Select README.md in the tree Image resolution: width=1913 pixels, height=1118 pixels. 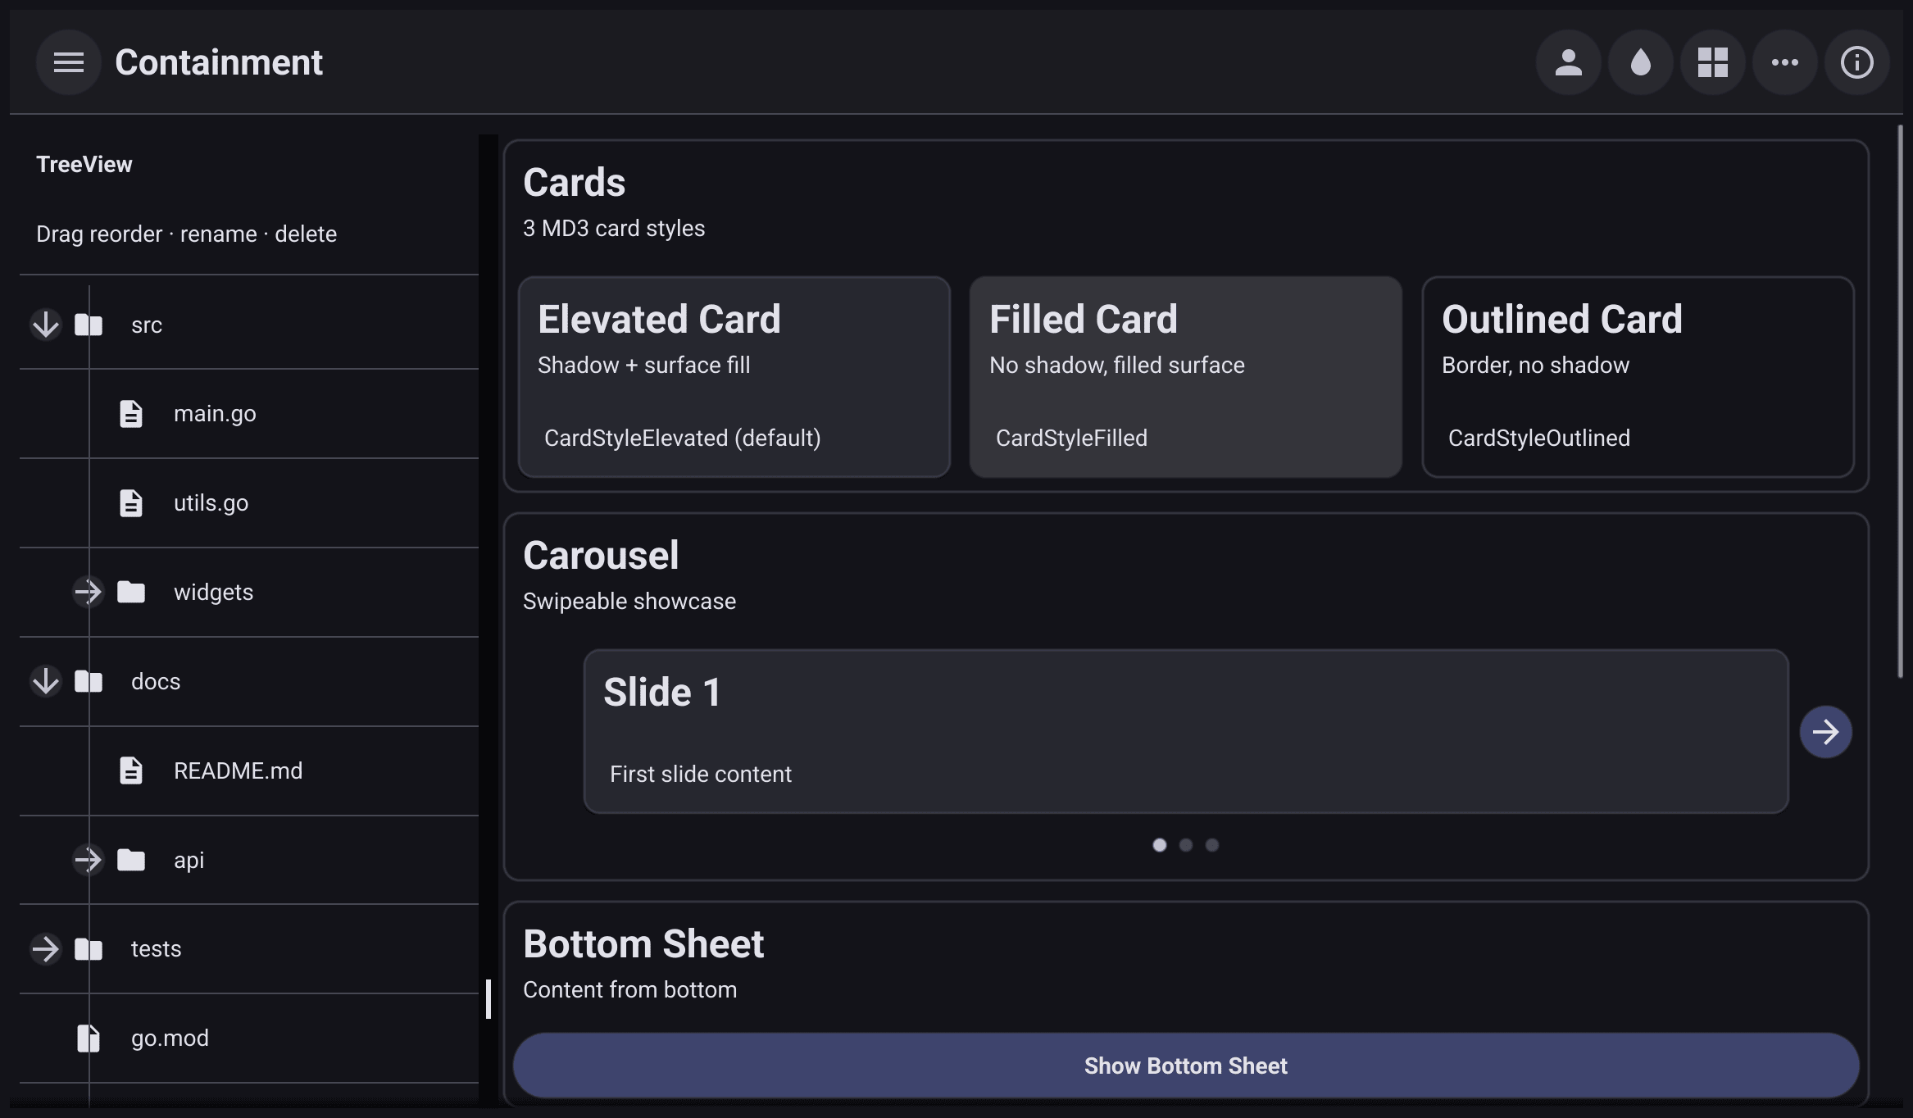pos(238,770)
